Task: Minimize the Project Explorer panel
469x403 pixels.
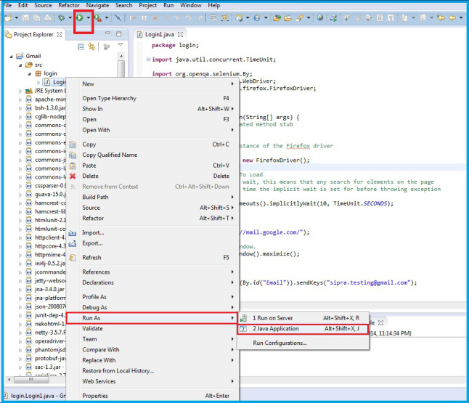Action: [x=107, y=33]
